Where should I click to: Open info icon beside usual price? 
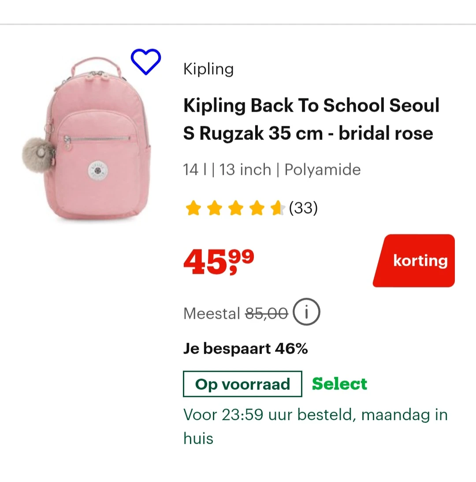(x=306, y=313)
